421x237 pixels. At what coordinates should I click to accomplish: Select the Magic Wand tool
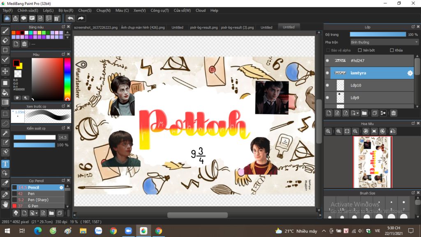click(5, 133)
